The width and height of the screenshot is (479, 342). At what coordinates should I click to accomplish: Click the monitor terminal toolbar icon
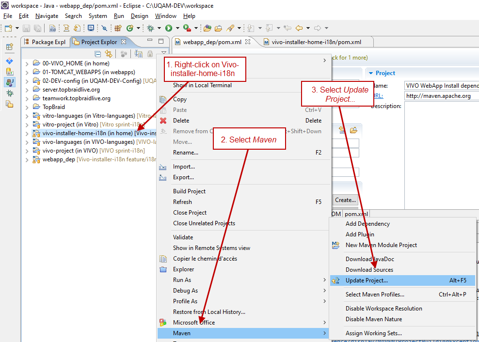pos(91,28)
